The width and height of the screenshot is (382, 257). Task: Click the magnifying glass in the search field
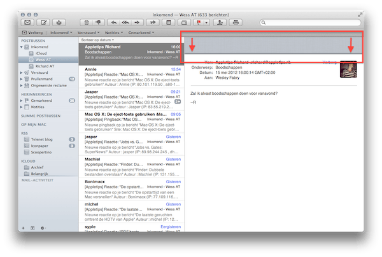coord(264,23)
